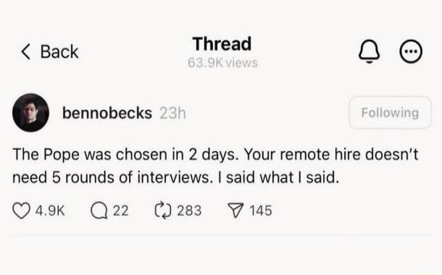Open notifications with the bell icon
Screen dimensions: 442x275
pyautogui.click(x=369, y=51)
